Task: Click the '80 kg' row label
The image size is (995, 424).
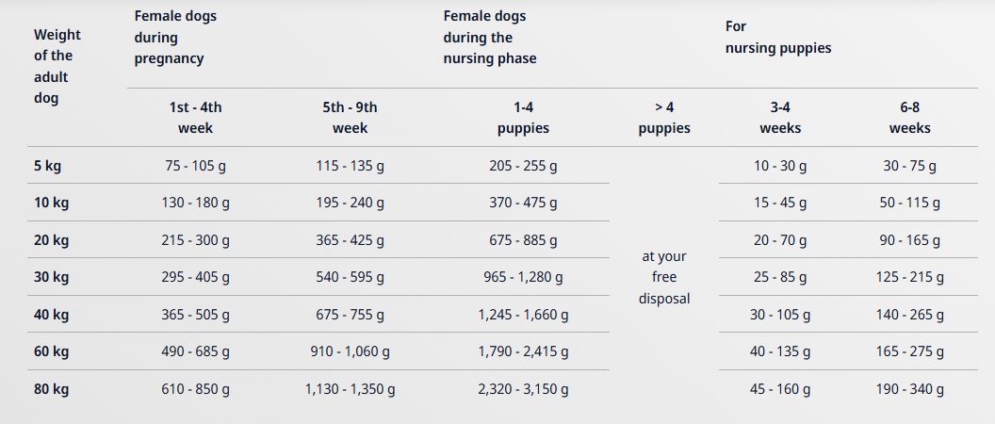Action: point(51,388)
